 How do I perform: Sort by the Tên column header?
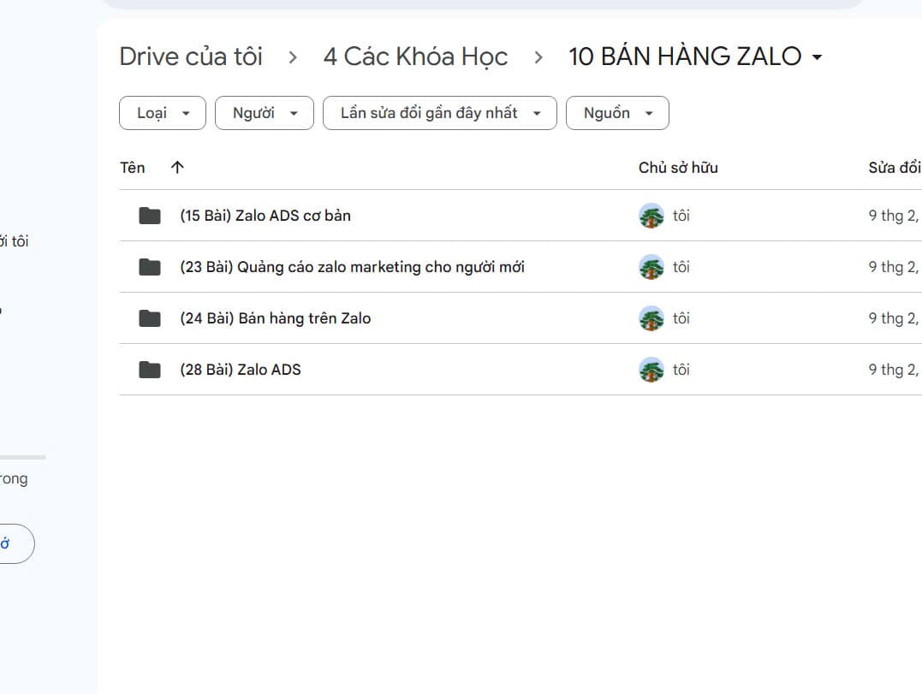pos(133,168)
